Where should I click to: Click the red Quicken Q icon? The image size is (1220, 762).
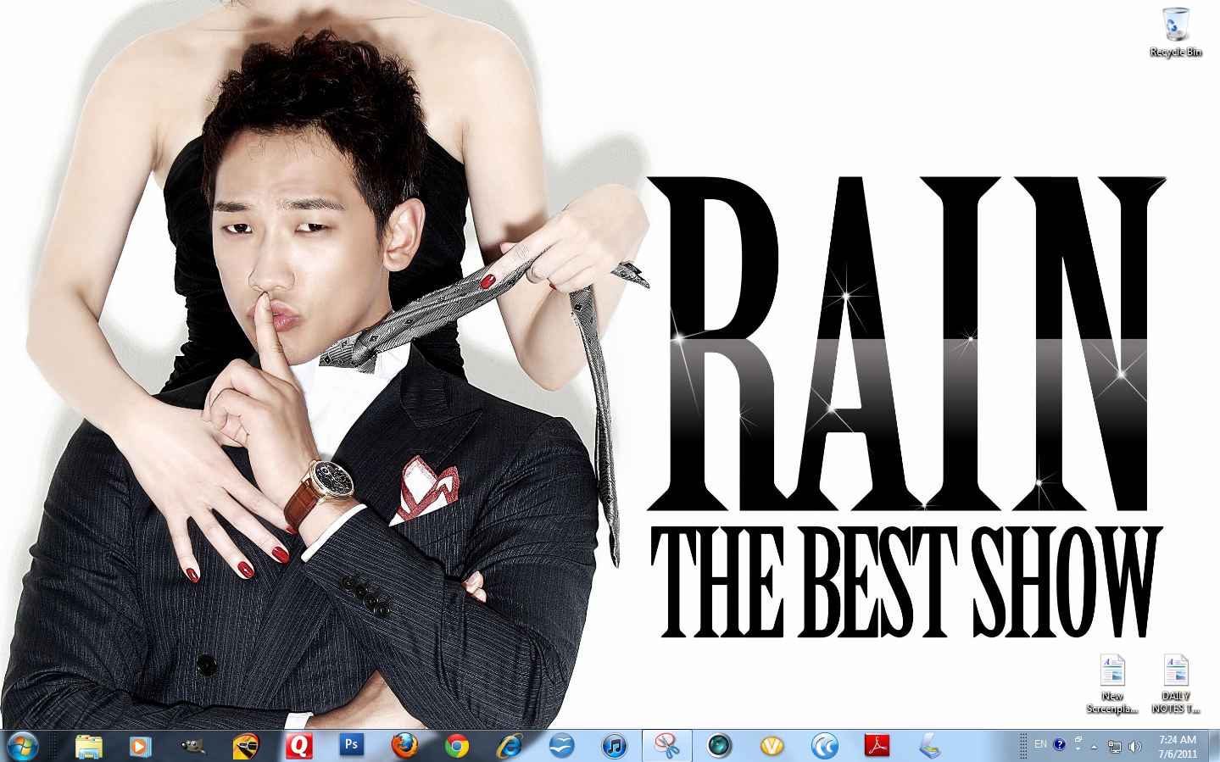coord(298,746)
